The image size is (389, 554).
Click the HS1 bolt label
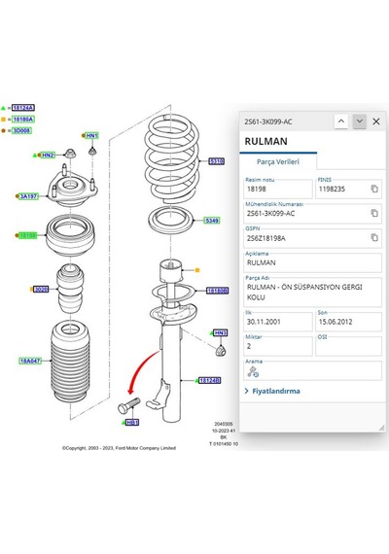coord(132,422)
